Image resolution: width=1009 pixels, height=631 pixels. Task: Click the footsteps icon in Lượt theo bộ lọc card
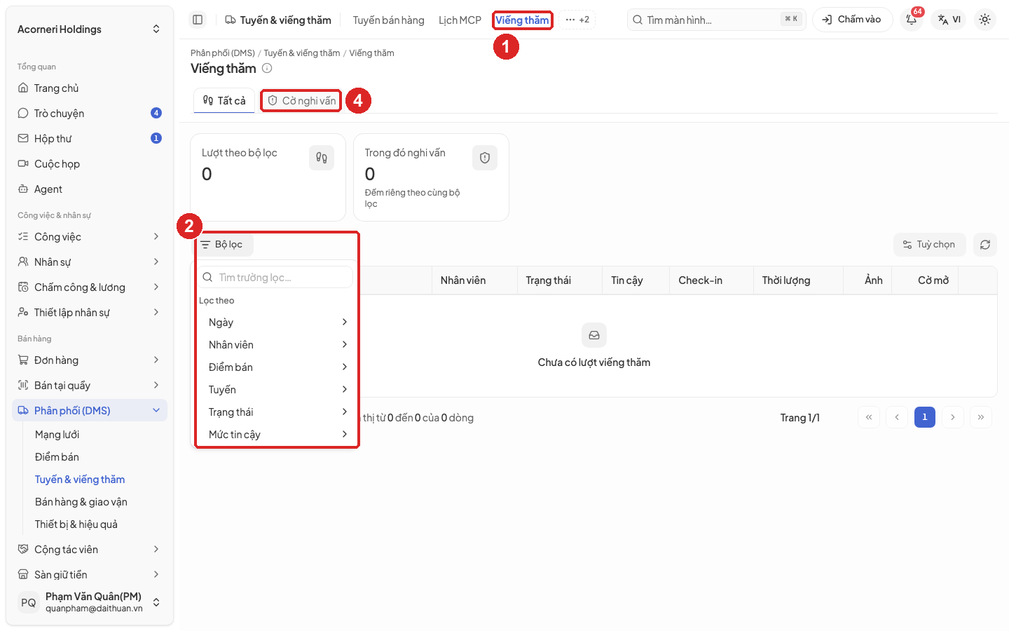click(322, 158)
